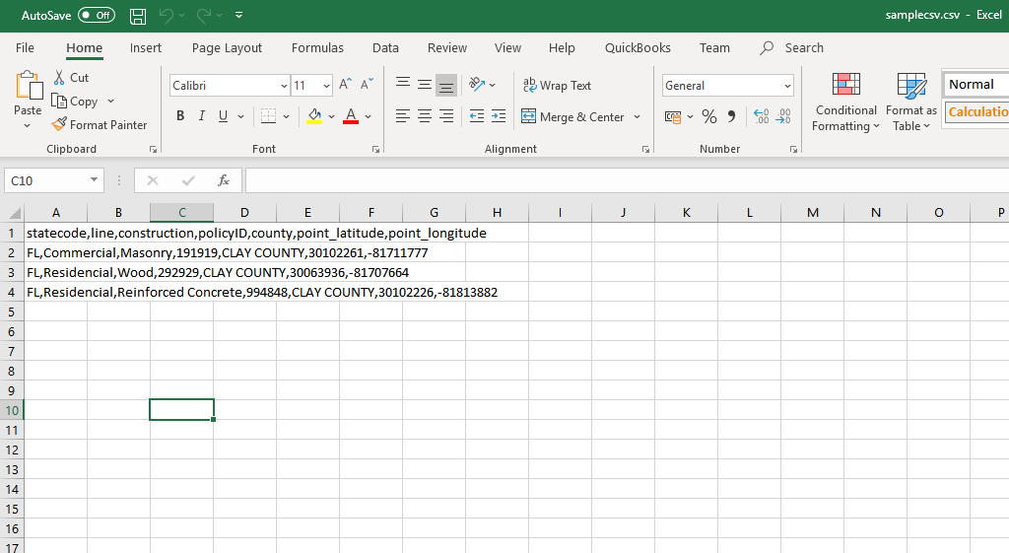Click the Save icon in the title bar

(138, 16)
